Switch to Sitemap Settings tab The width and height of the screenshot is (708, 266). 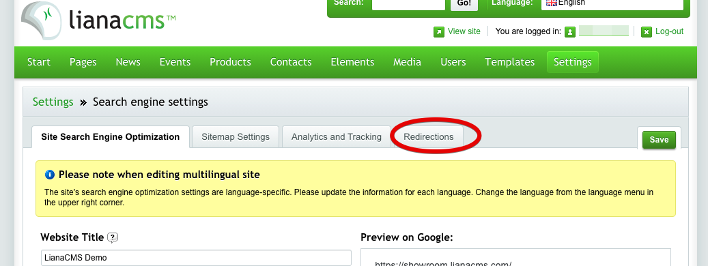tap(236, 136)
